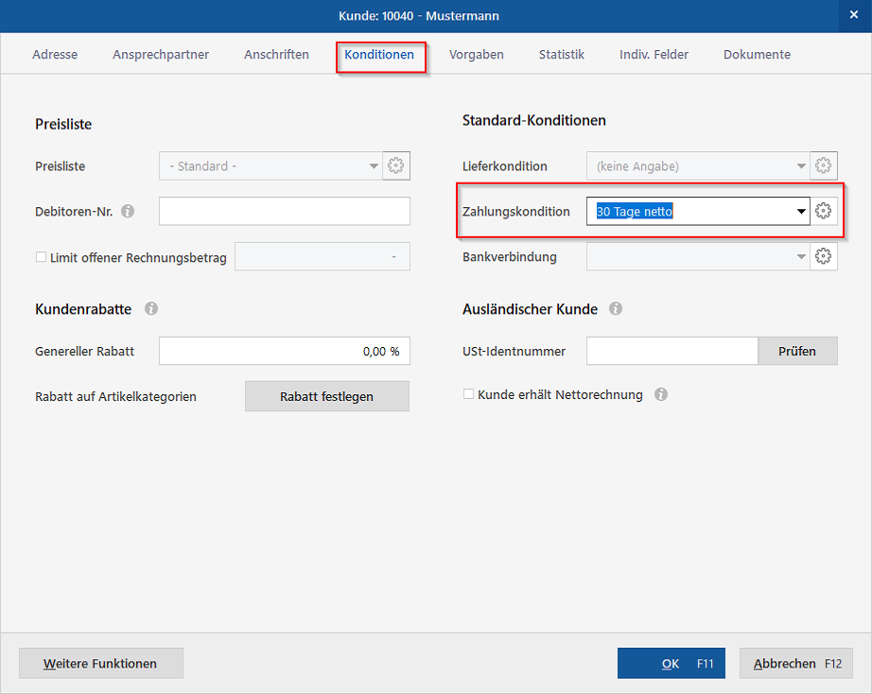Open info icon next to Ausländischer Kunde
This screenshot has width=872, height=694.
[x=616, y=308]
